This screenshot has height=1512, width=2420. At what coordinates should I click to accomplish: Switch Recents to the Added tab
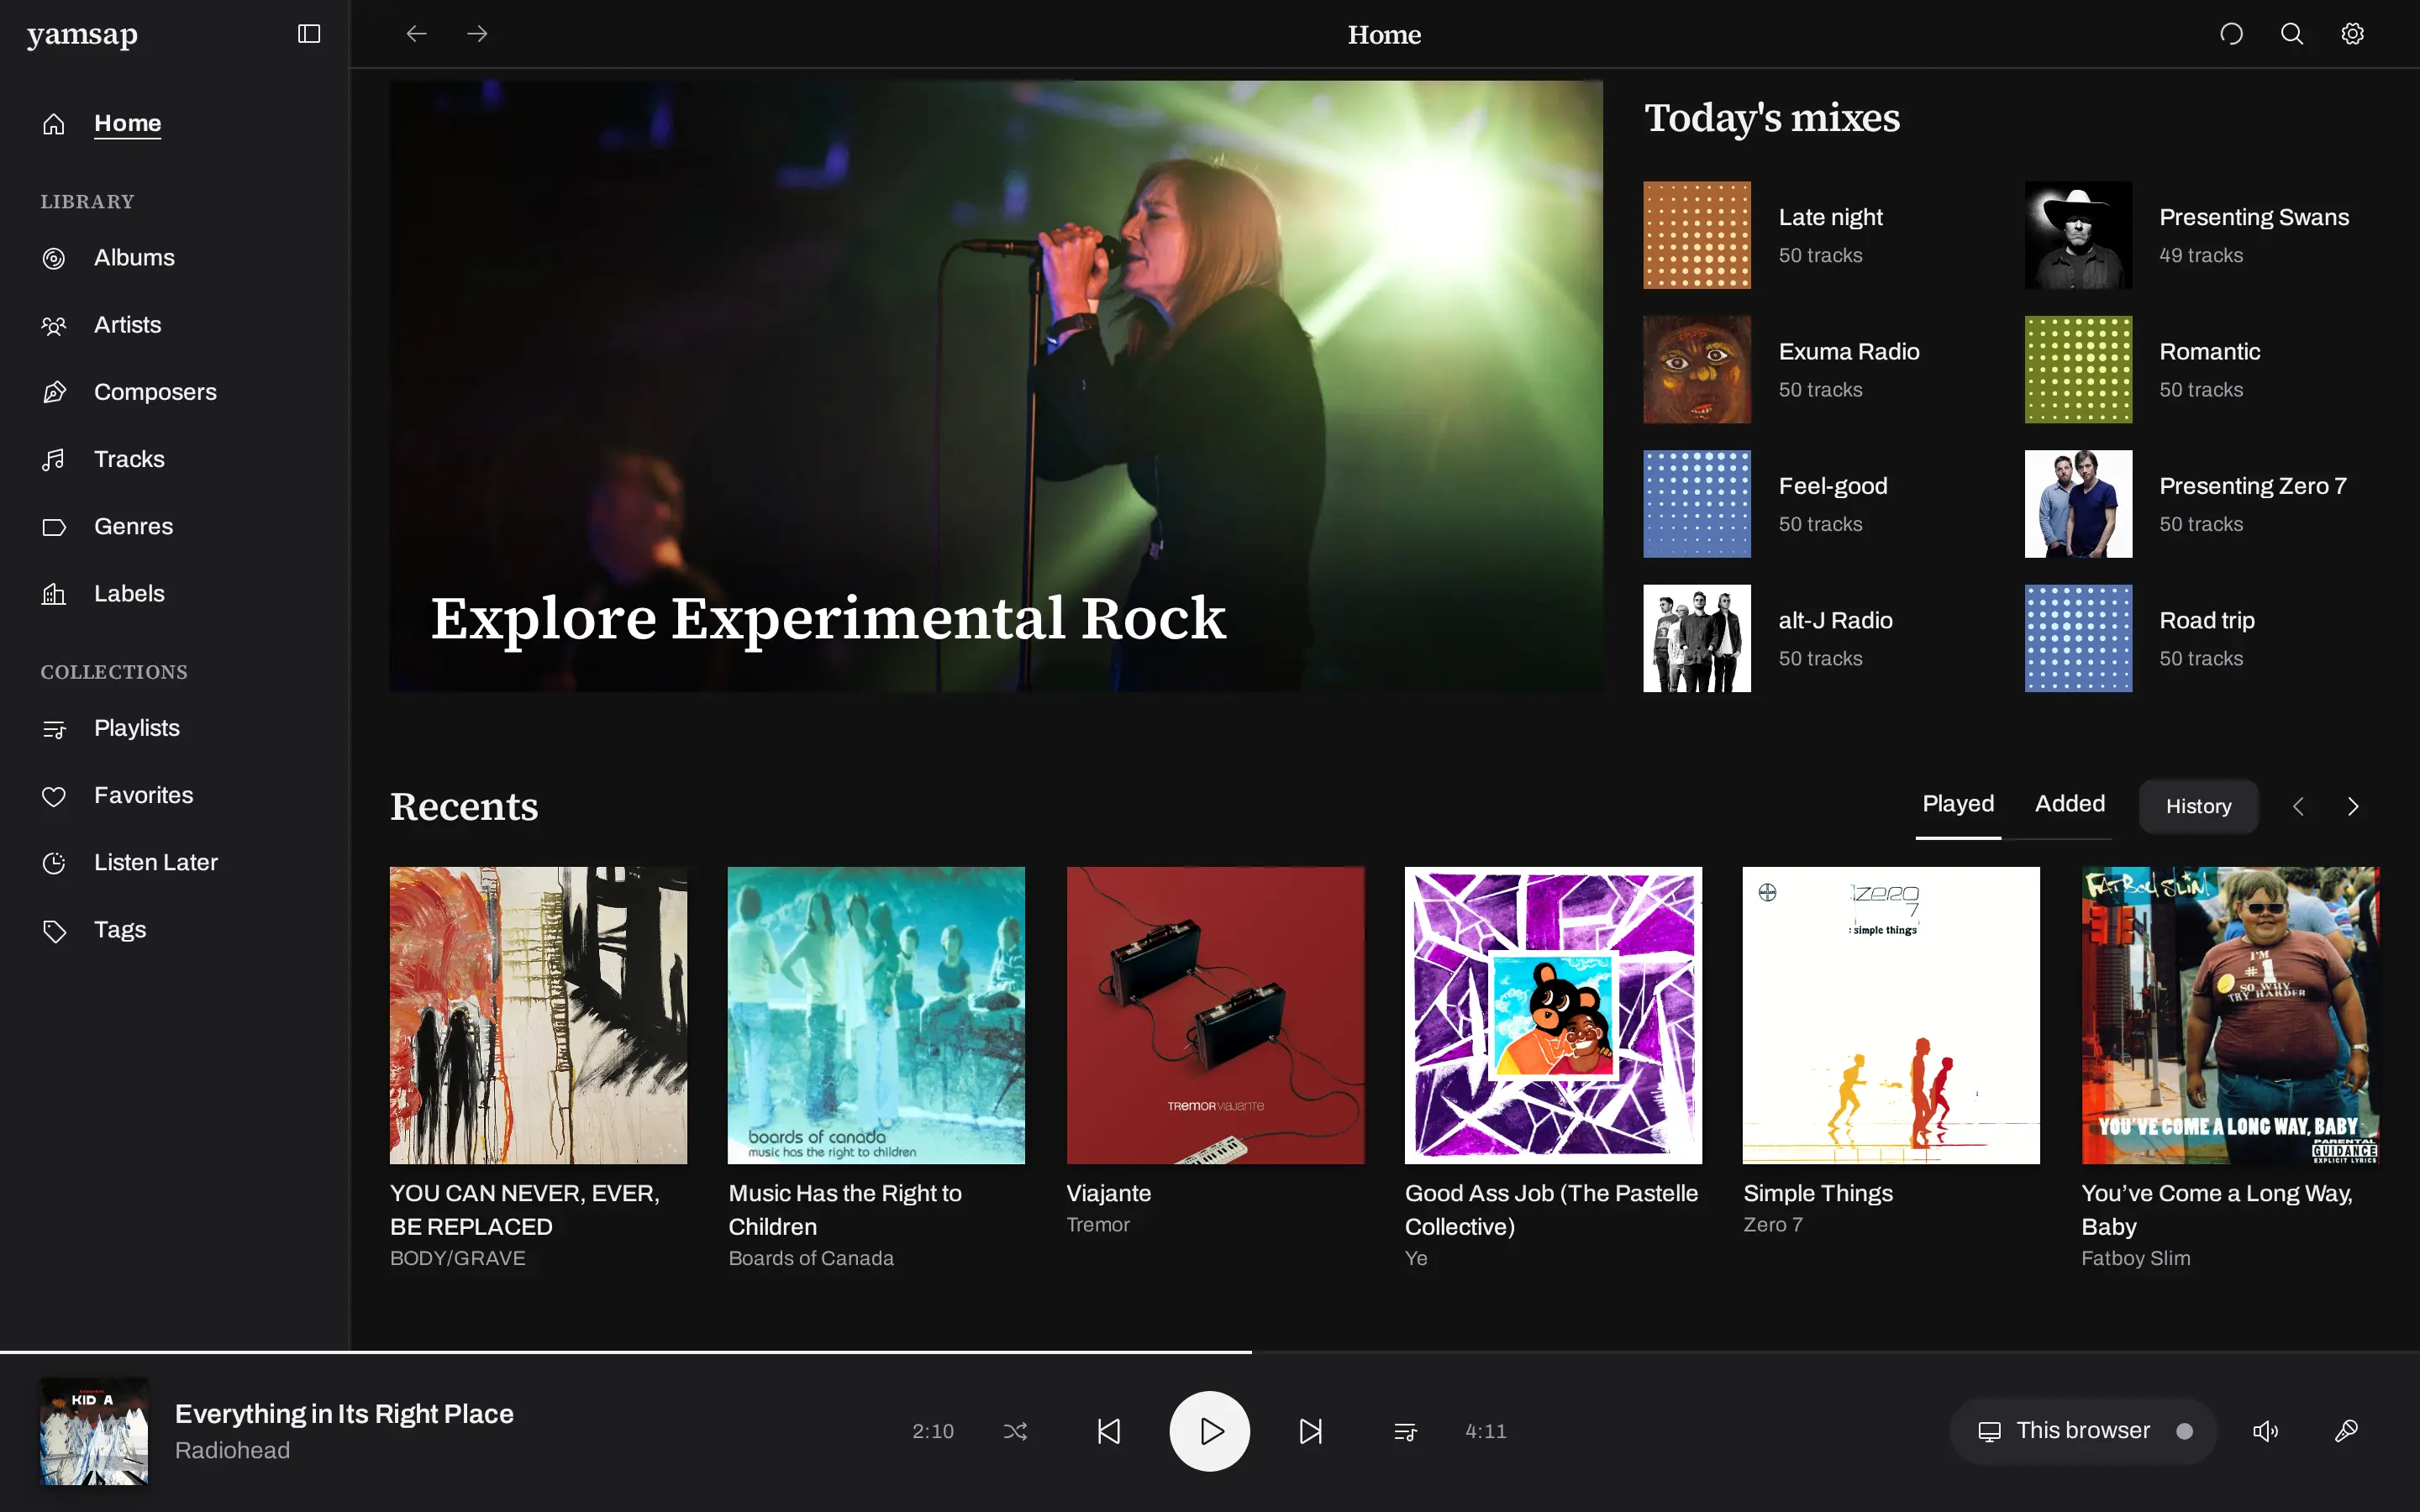2070,804
